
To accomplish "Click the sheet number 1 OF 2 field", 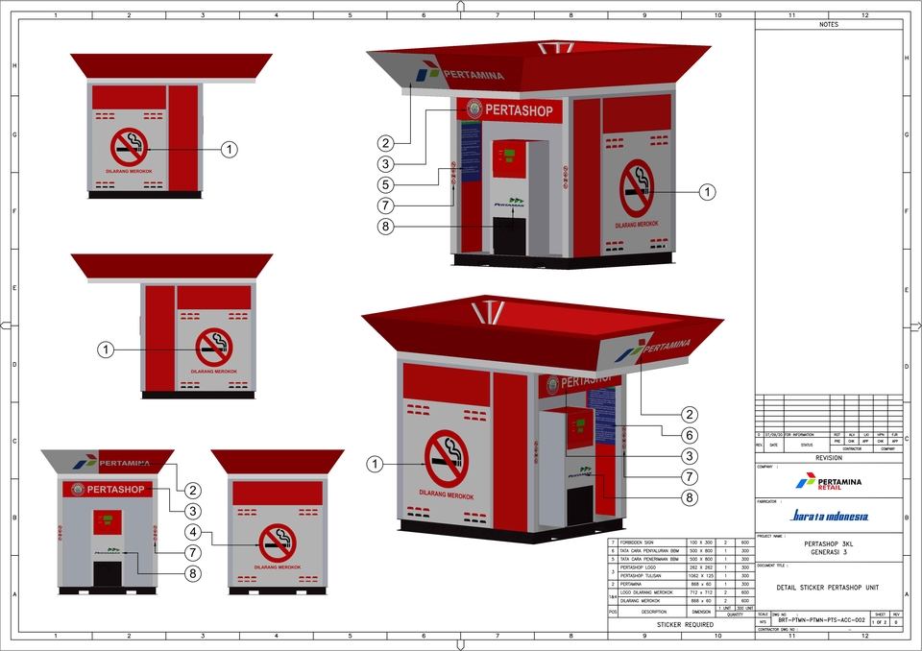I will coord(880,622).
